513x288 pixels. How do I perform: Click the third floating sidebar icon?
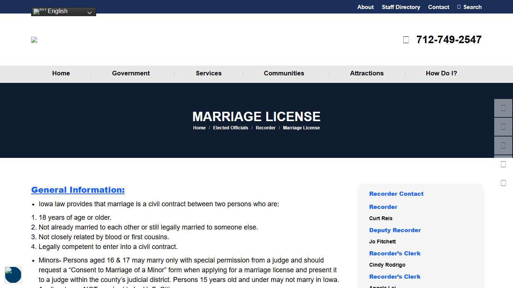coord(503,145)
